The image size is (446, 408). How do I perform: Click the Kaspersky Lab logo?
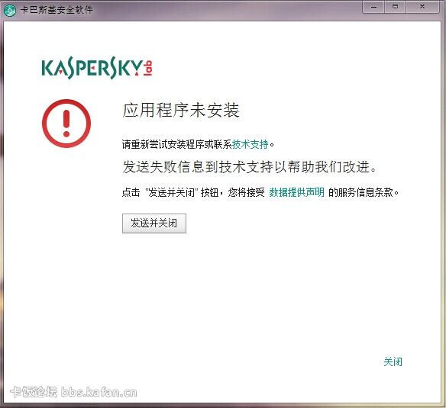click(x=97, y=68)
